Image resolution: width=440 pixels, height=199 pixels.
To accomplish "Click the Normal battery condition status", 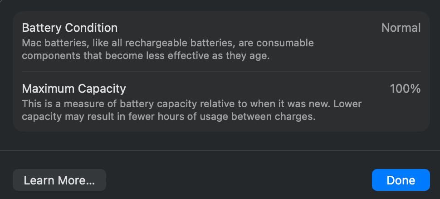I will point(401,28).
